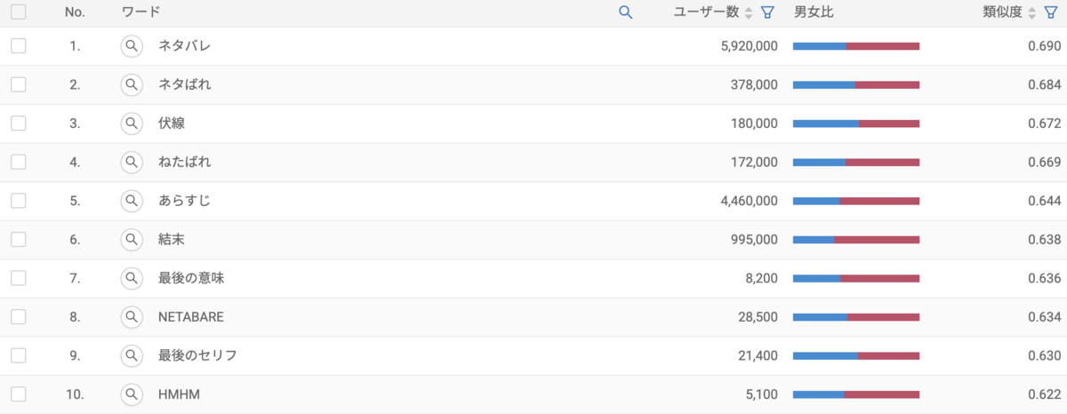Sort by 類似度 using the sort arrows
This screenshot has height=414, width=1067.
[1031, 12]
